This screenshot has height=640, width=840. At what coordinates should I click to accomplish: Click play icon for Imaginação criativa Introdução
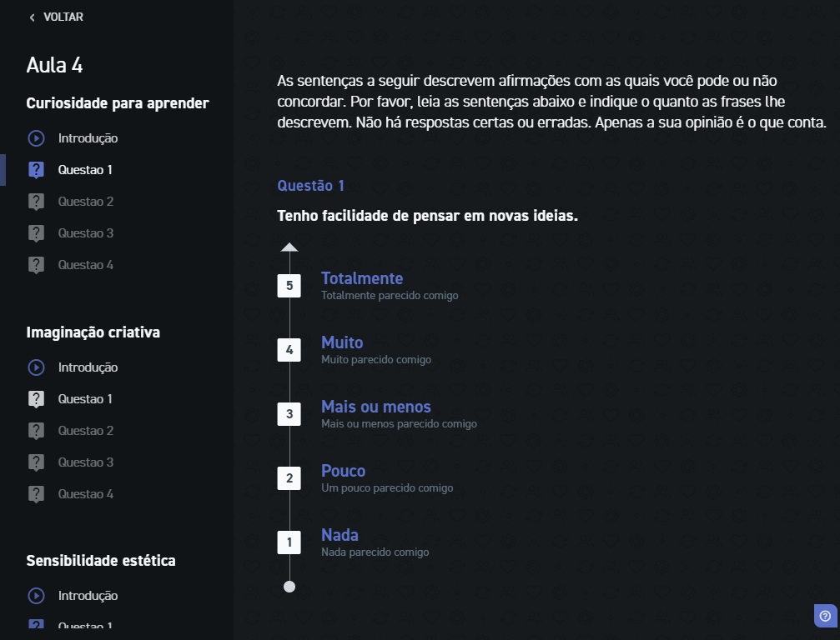pyautogui.click(x=36, y=367)
